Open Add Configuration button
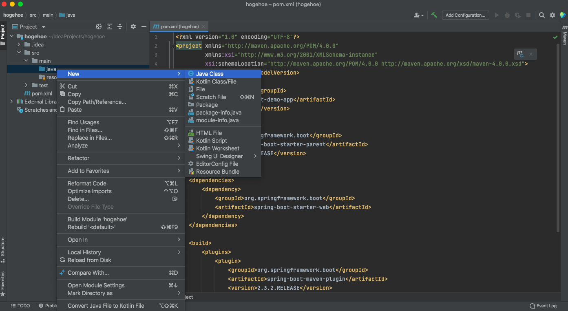The width and height of the screenshot is (568, 311). [x=465, y=15]
